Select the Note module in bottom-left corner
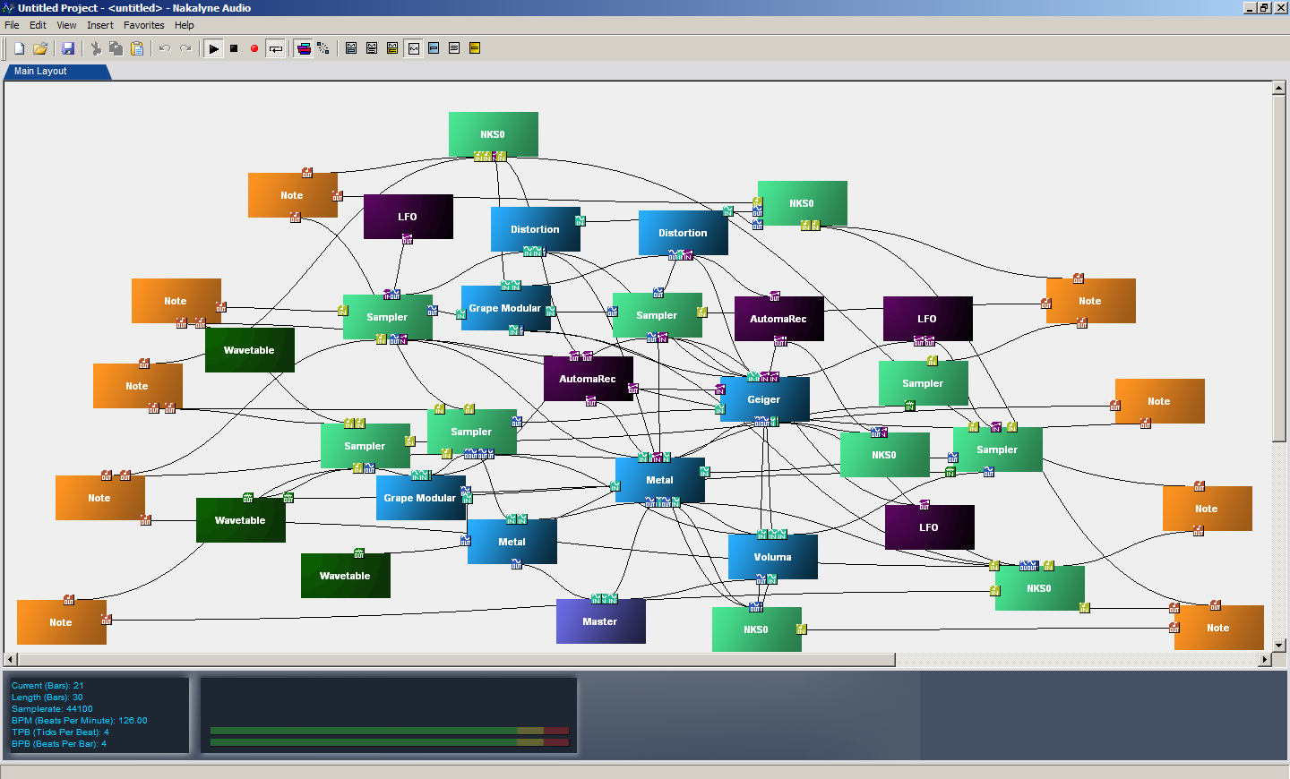This screenshot has height=779, width=1290. (x=62, y=622)
